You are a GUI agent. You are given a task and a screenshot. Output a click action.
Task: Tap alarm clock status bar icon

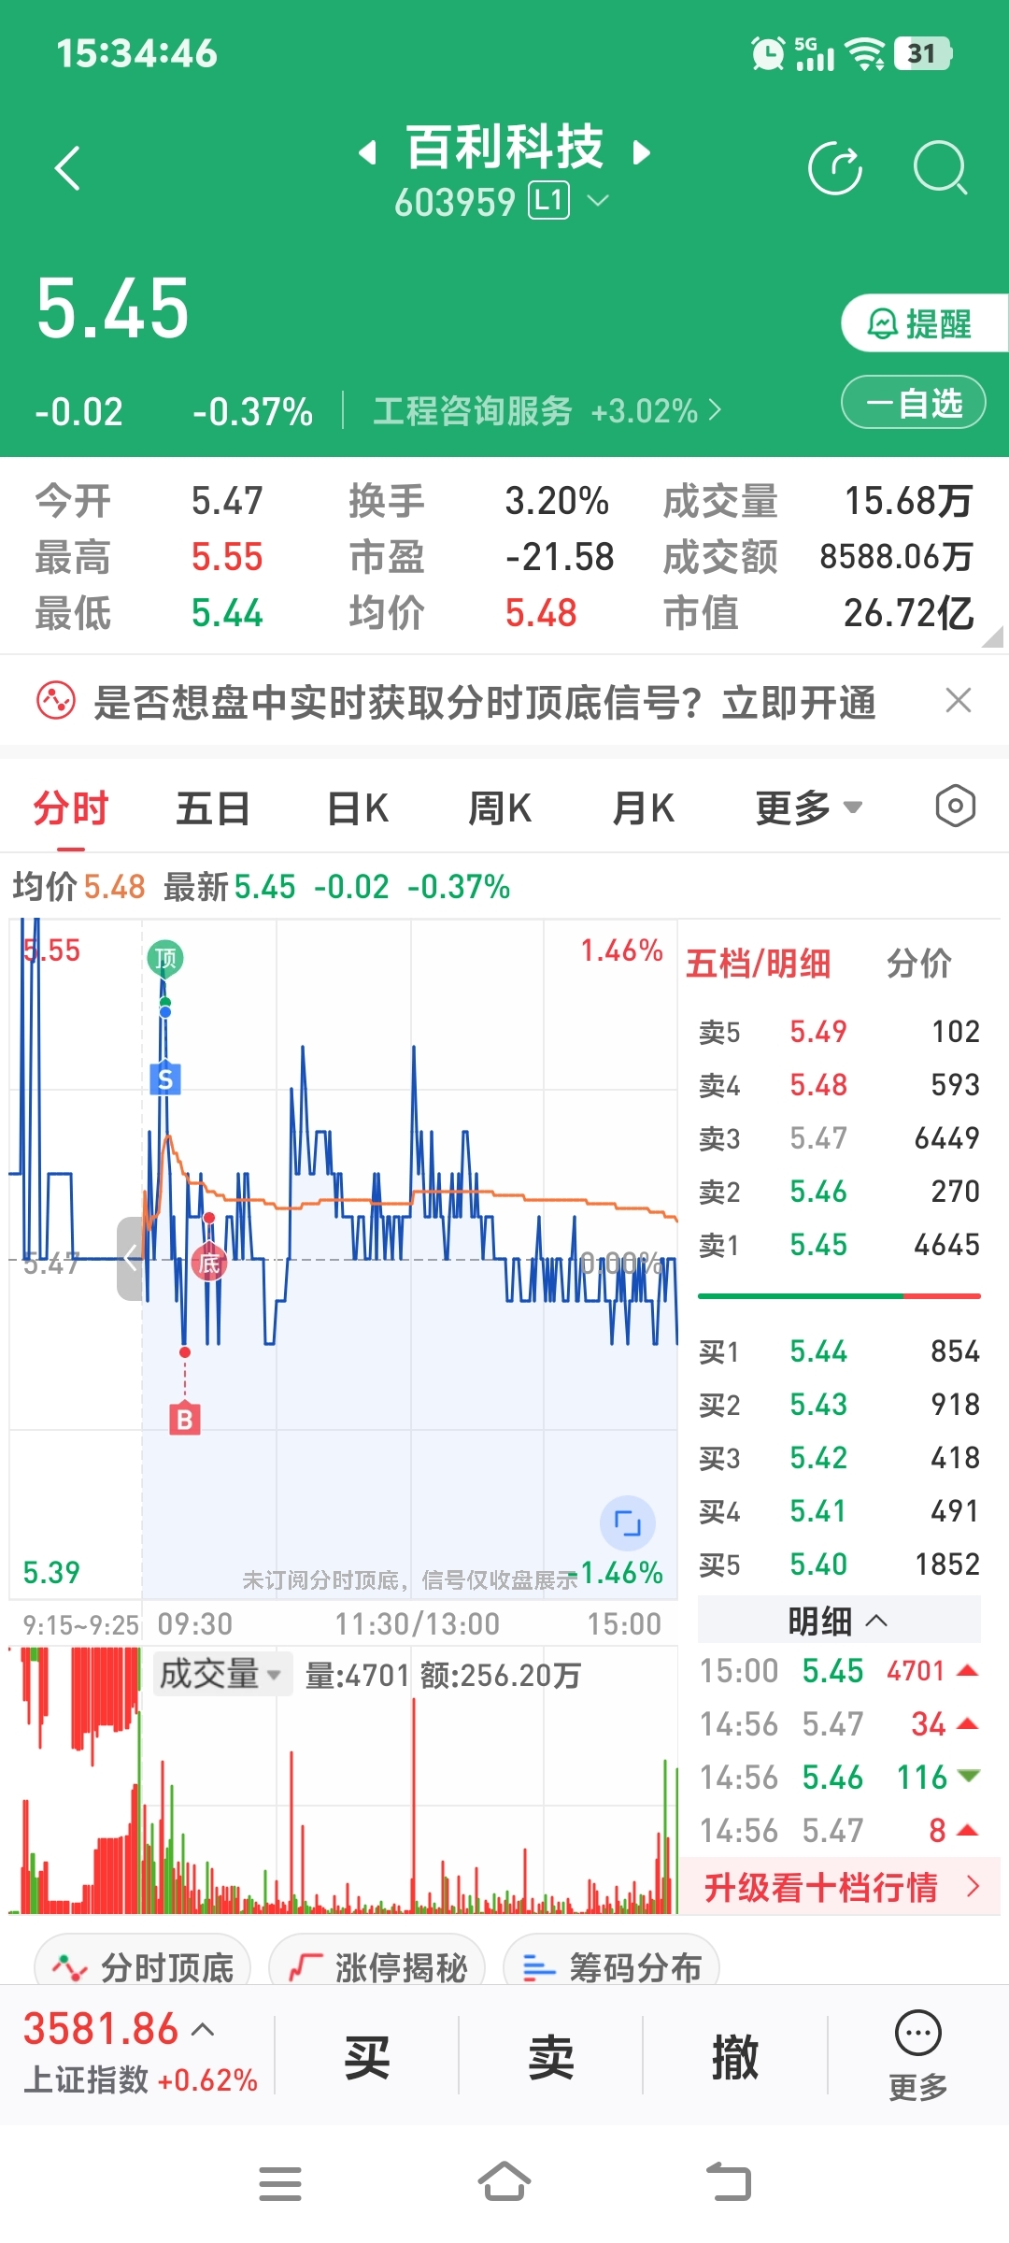768,52
